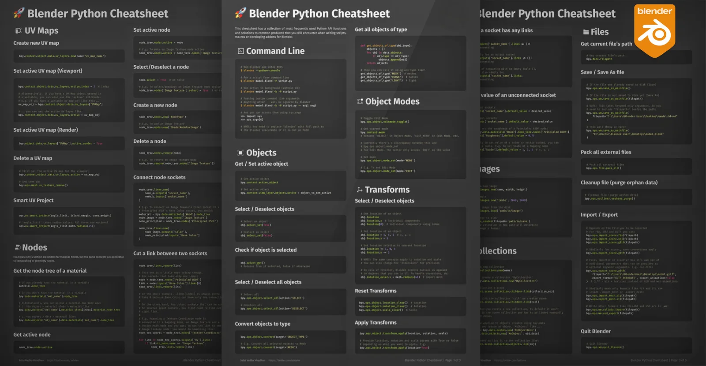
Task: Click the Command Line terminal icon
Action: 240,51
